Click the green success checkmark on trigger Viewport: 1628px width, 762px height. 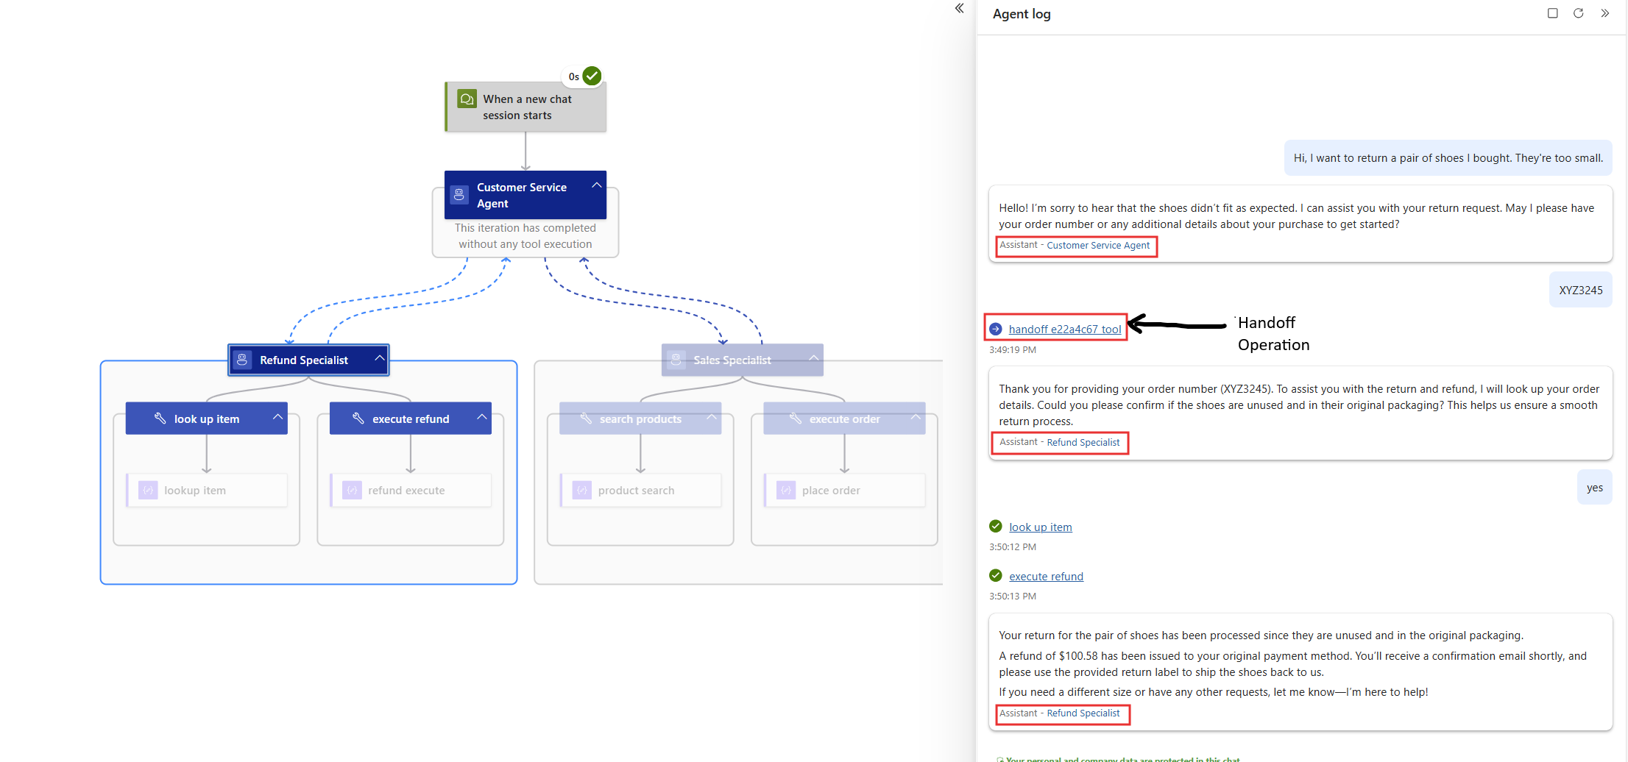click(x=592, y=76)
